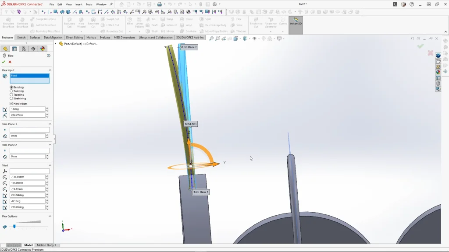Screen dimensions: 449x252
Task: Expand the Part2 (Default) tree node
Action: coord(56,44)
